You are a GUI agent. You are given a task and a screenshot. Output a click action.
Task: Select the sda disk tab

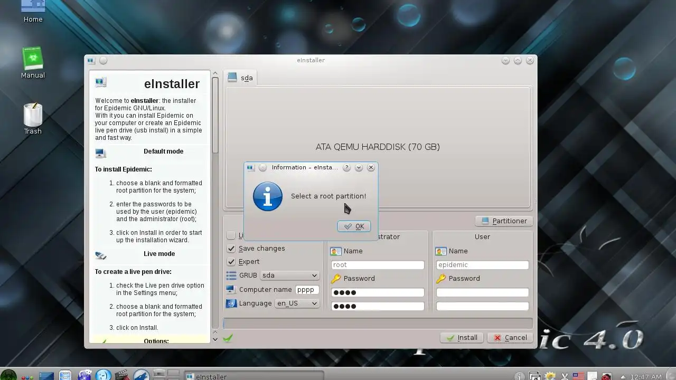[240, 78]
